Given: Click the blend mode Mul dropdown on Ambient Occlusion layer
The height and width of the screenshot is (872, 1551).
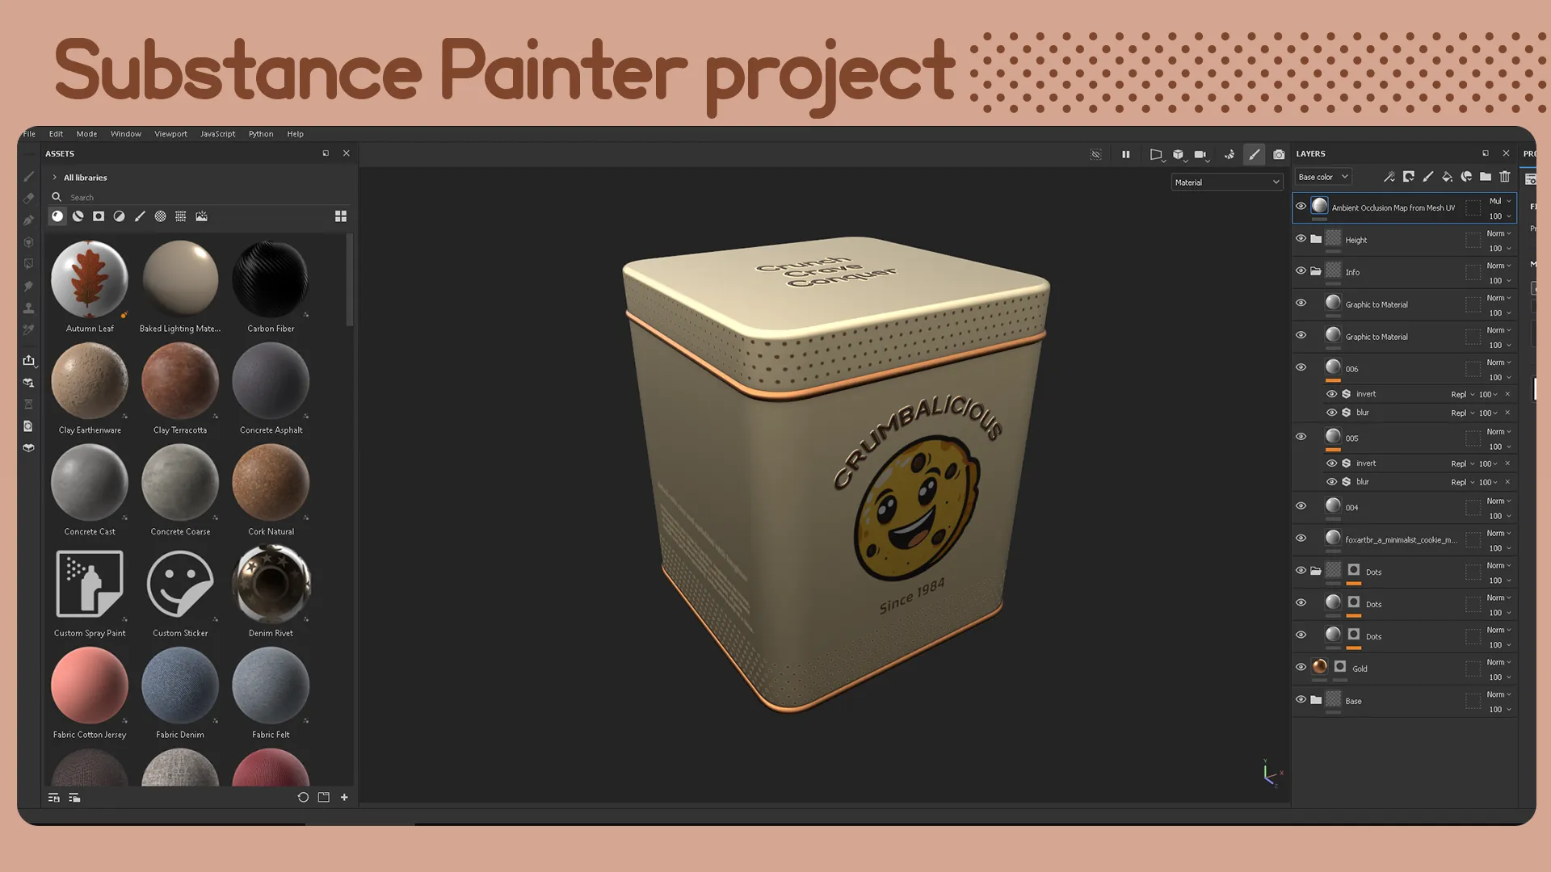Looking at the screenshot, I should click(1497, 201).
